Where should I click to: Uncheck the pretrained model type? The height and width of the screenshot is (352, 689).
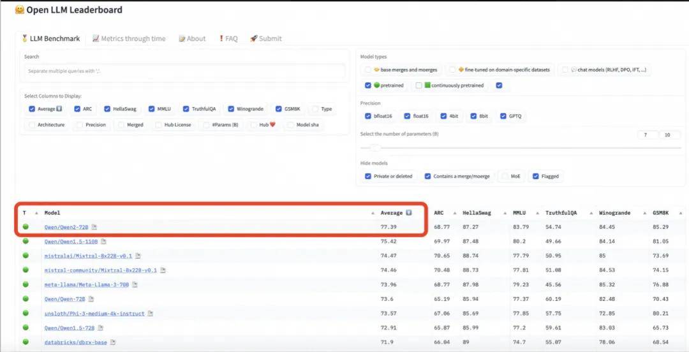pos(368,85)
